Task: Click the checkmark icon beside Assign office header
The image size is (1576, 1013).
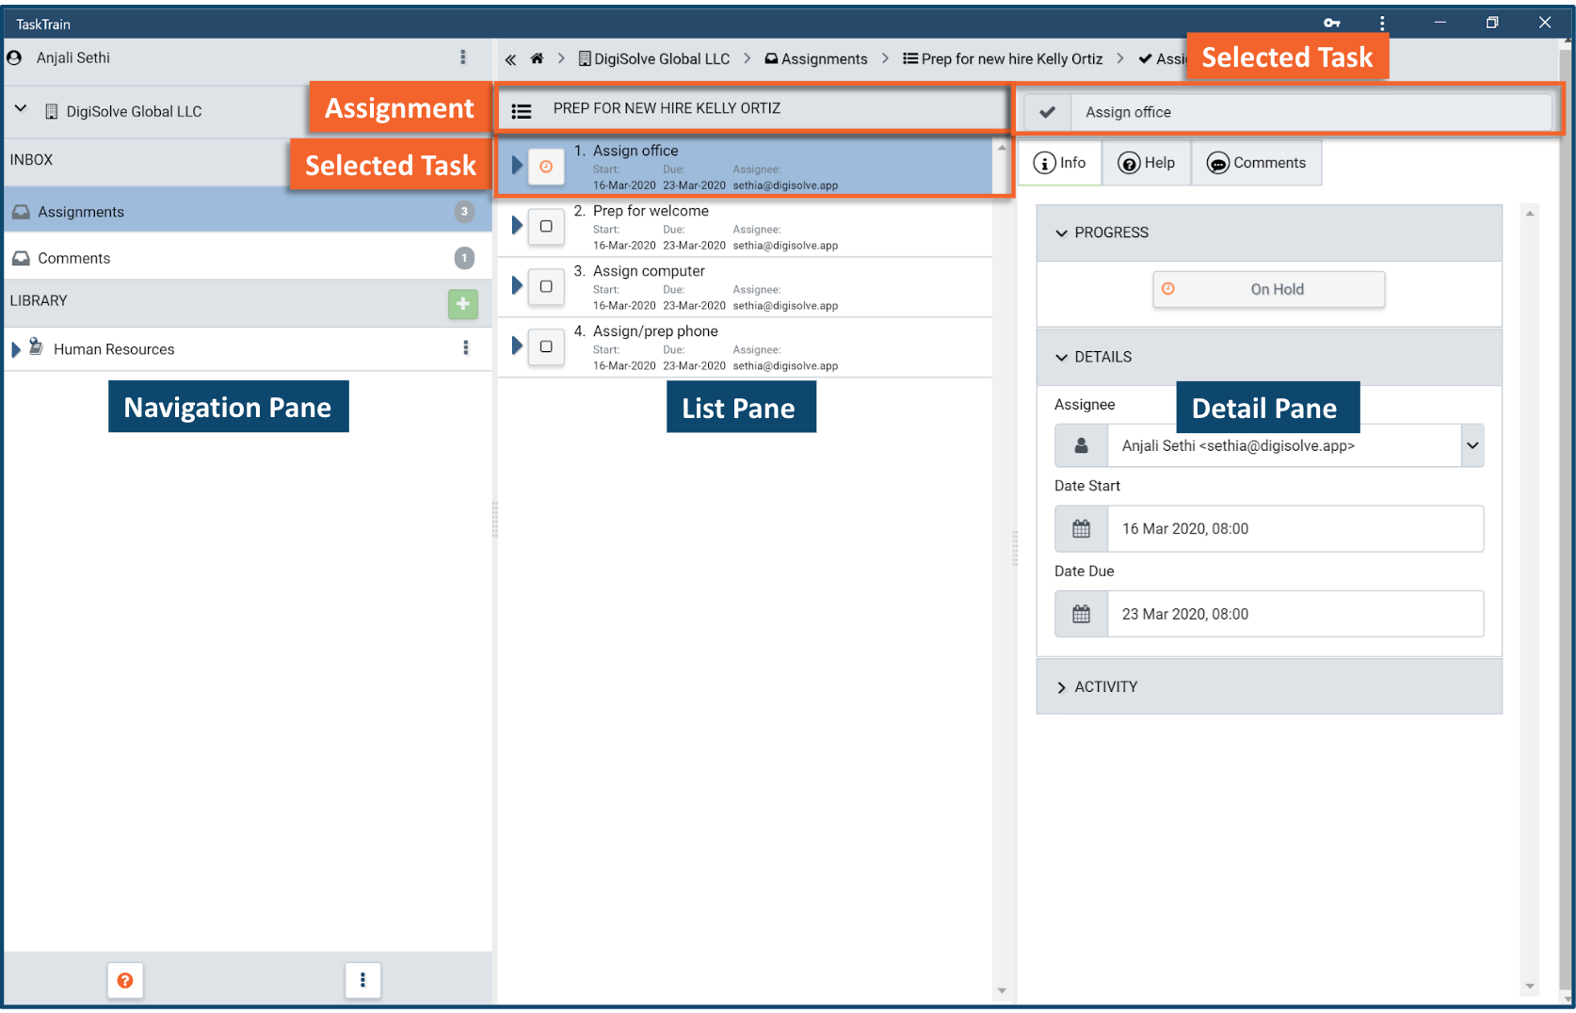Action: click(x=1047, y=112)
